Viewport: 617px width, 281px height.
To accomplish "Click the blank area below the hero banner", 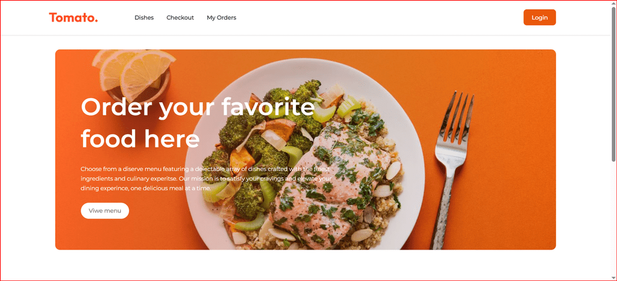I will (x=305, y=265).
